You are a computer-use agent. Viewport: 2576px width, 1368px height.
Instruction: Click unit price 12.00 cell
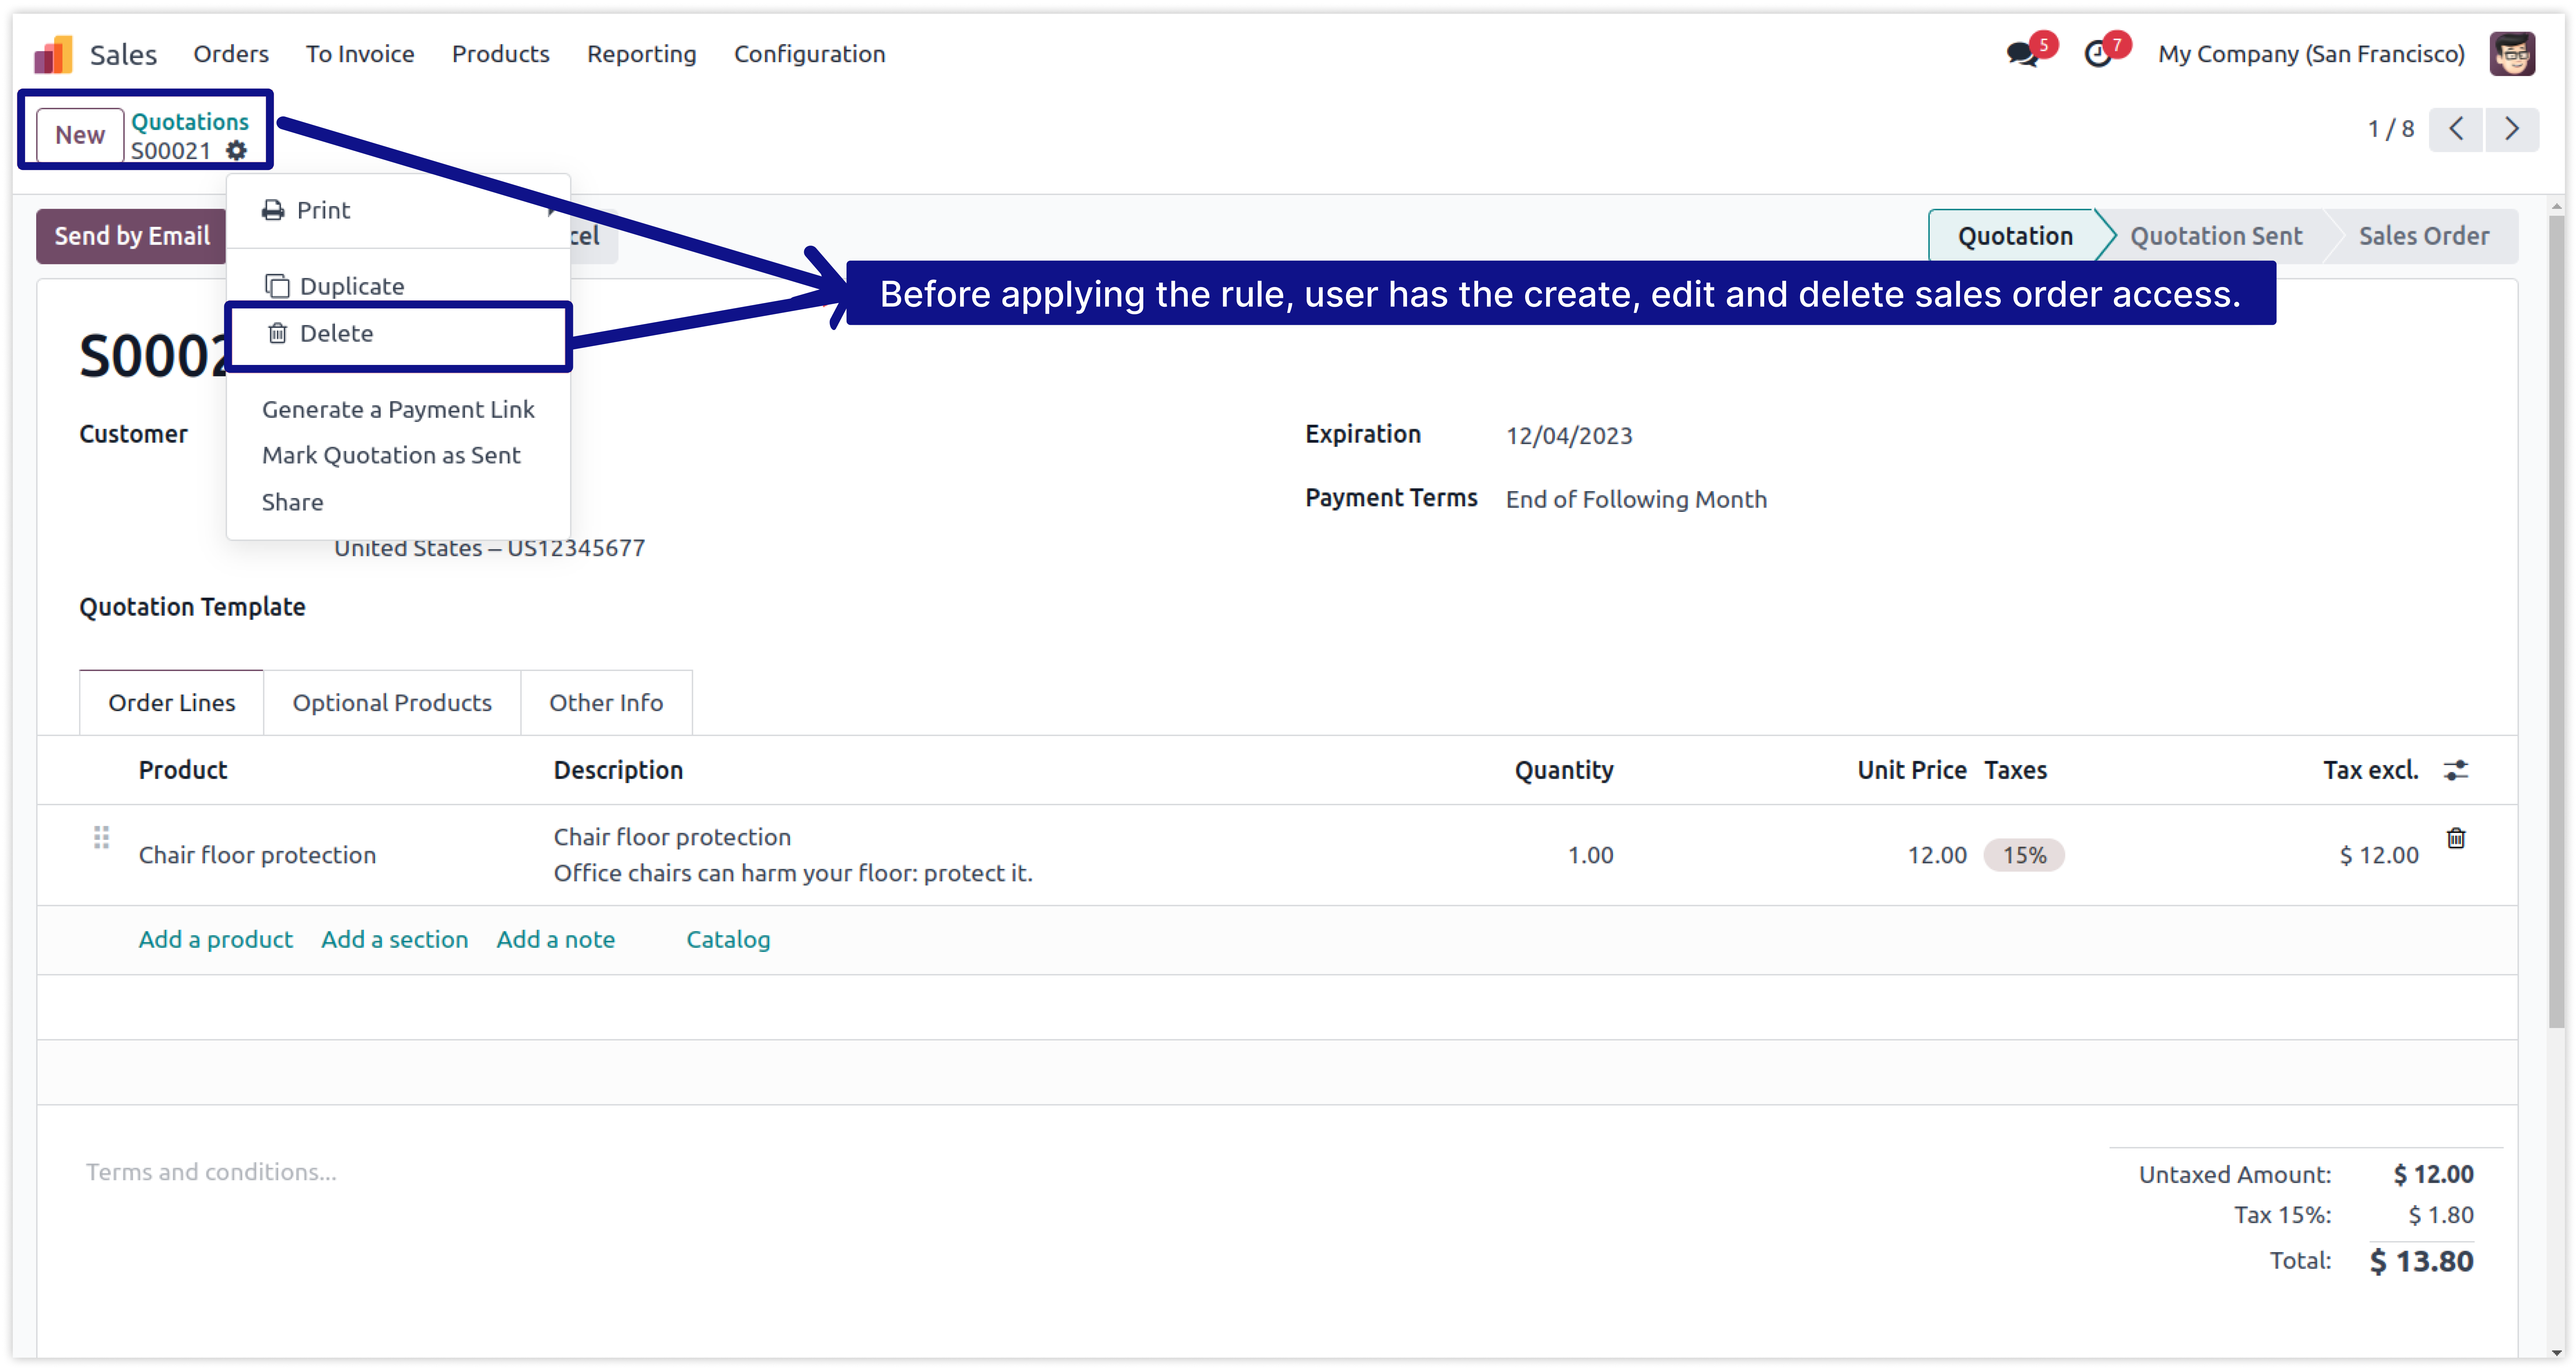pyautogui.click(x=1937, y=855)
